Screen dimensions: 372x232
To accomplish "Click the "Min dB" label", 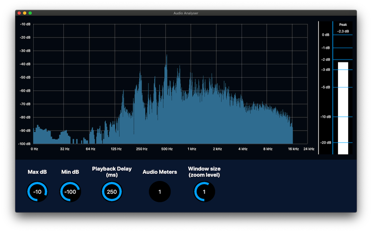I will tap(70, 172).
